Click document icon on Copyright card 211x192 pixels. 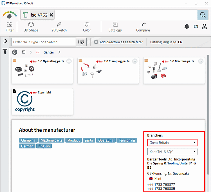tap(14, 91)
